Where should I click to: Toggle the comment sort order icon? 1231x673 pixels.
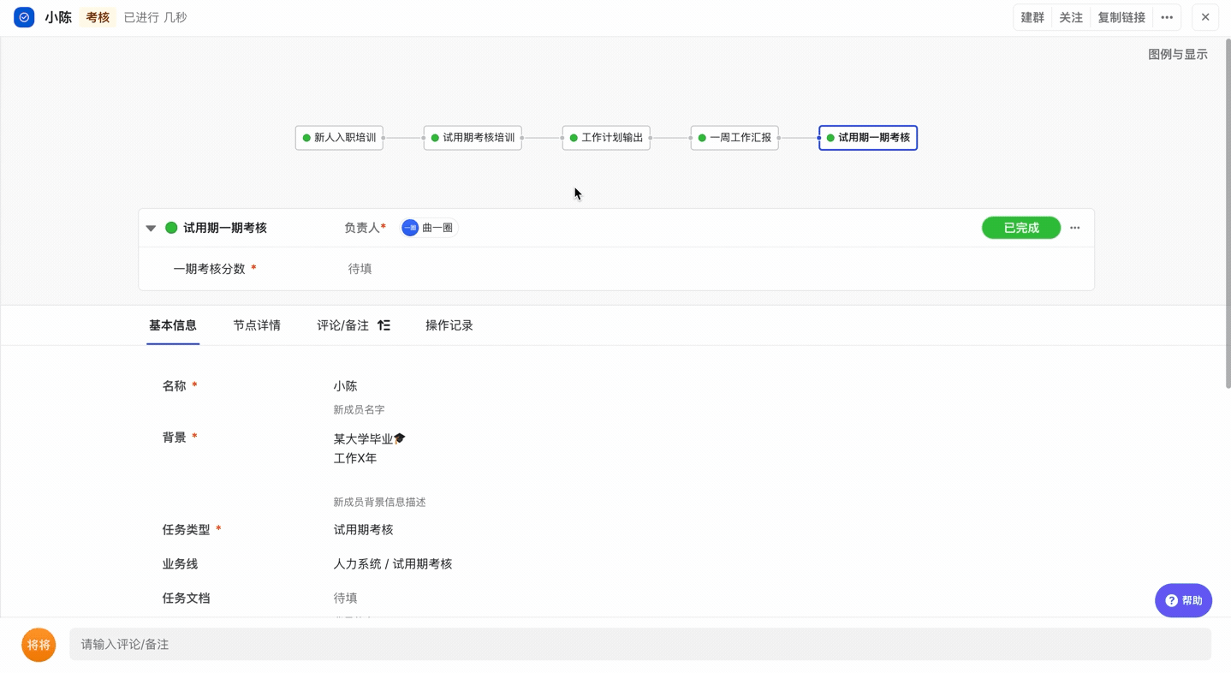click(384, 325)
